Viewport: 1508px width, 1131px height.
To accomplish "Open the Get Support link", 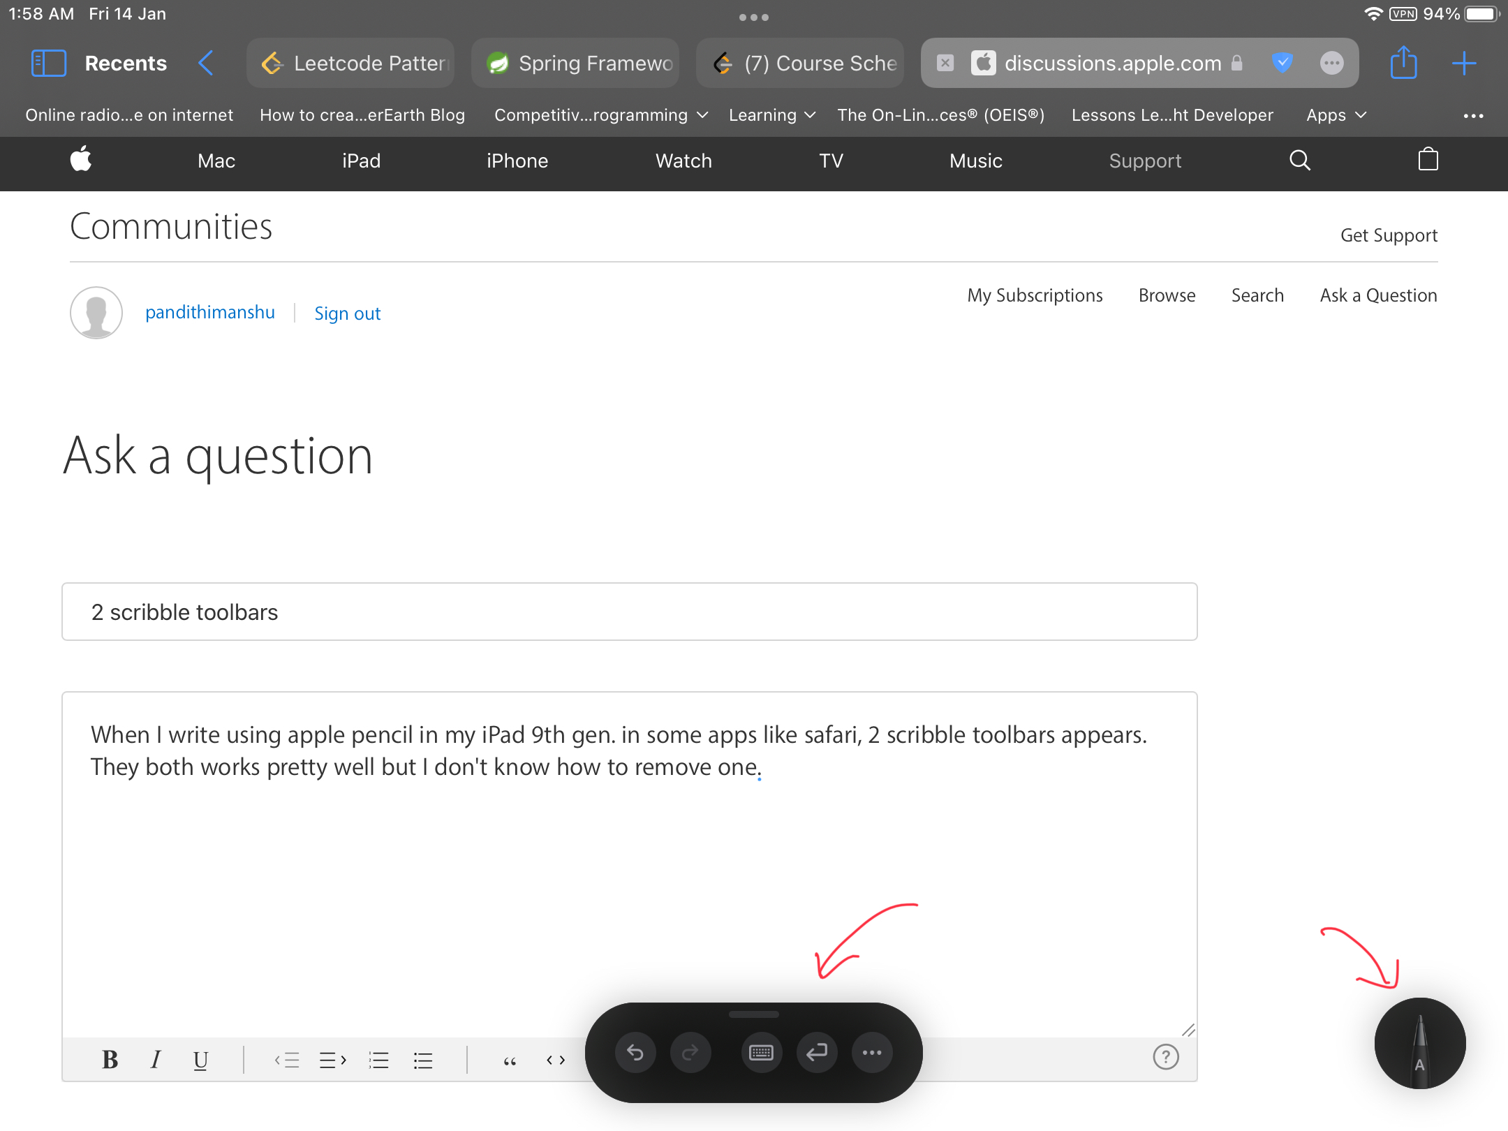I will 1388,235.
